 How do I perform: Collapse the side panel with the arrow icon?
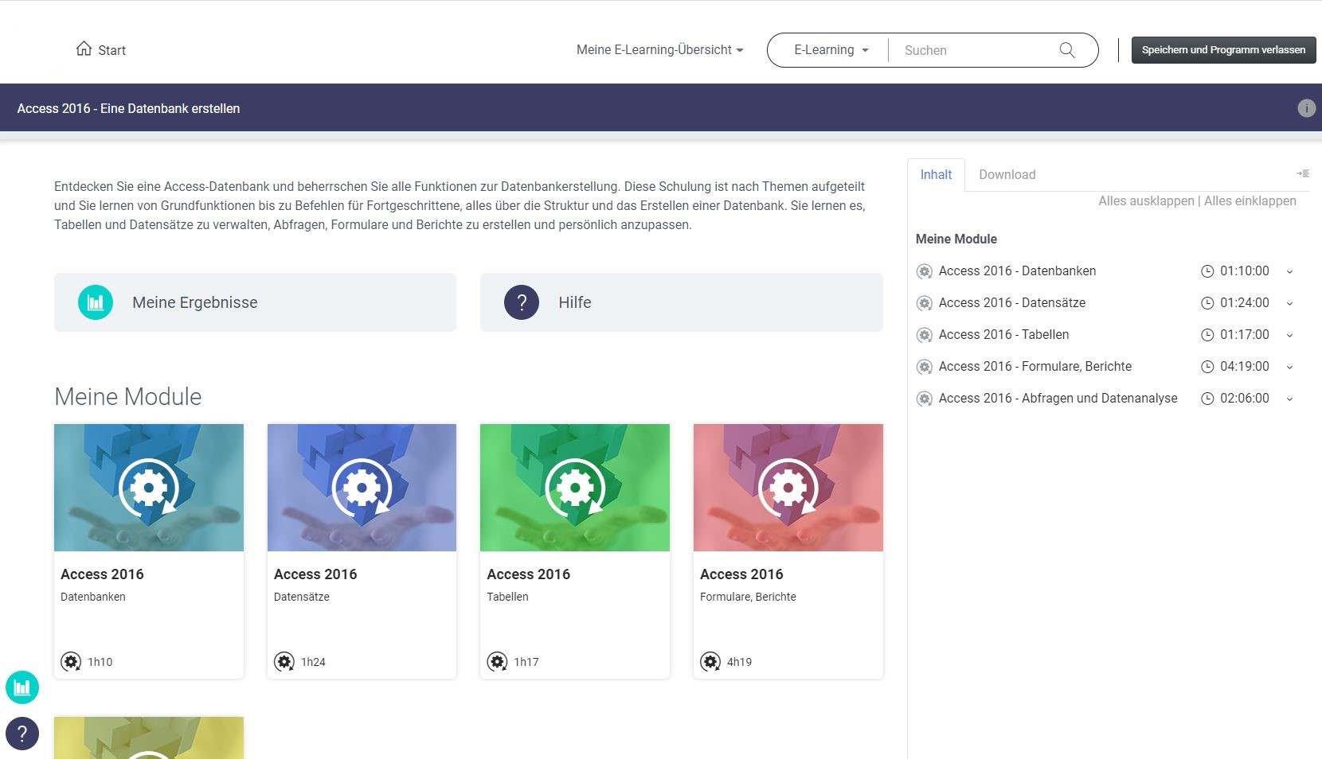(x=1303, y=173)
